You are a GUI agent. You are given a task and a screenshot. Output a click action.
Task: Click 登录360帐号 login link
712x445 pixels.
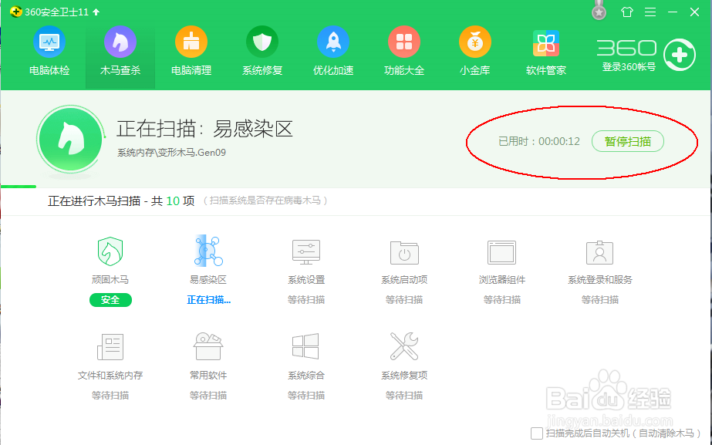pyautogui.click(x=629, y=67)
